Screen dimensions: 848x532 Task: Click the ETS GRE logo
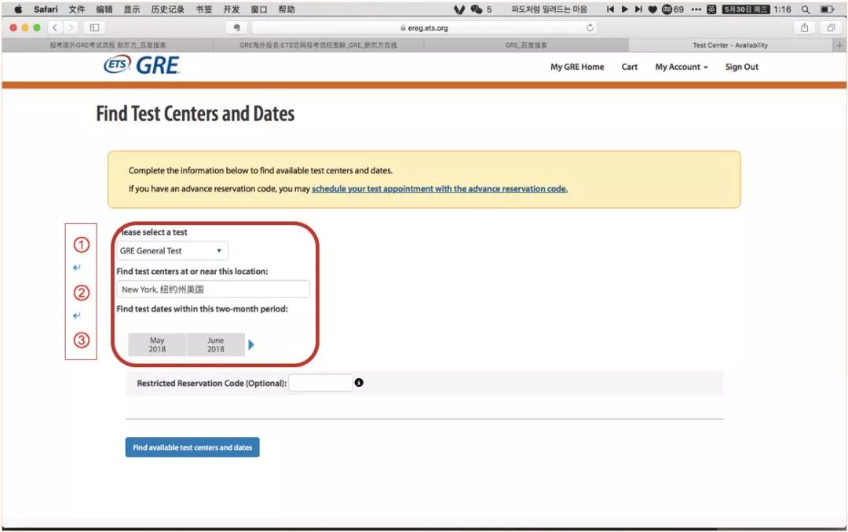(141, 65)
